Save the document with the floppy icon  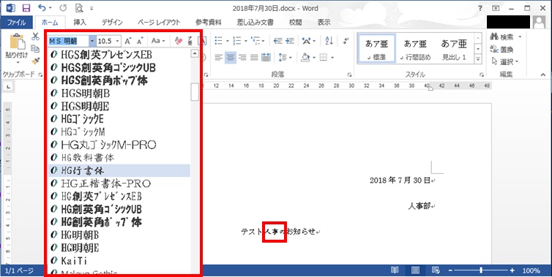(26, 8)
